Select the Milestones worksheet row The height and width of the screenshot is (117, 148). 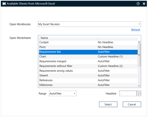click(x=88, y=85)
